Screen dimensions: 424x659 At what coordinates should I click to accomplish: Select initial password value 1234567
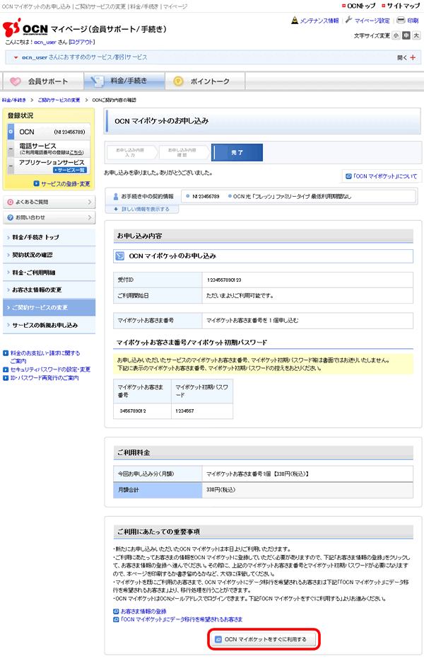coord(184,411)
